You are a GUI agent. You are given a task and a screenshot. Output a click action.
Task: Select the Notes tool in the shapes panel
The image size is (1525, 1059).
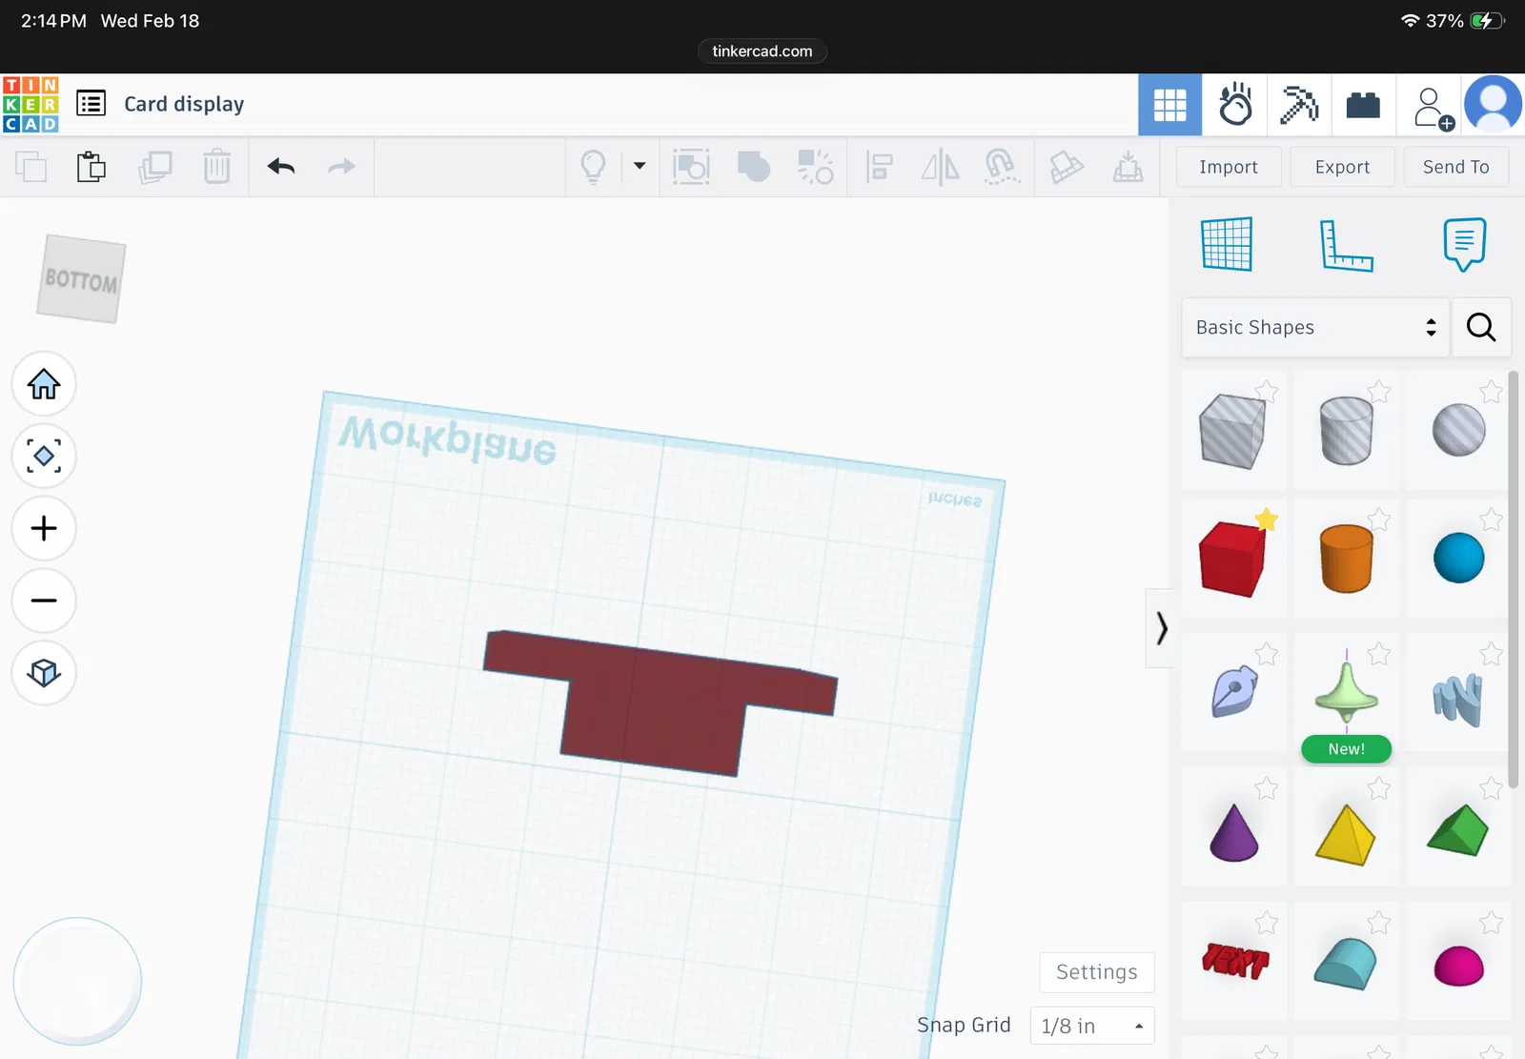[x=1464, y=244]
